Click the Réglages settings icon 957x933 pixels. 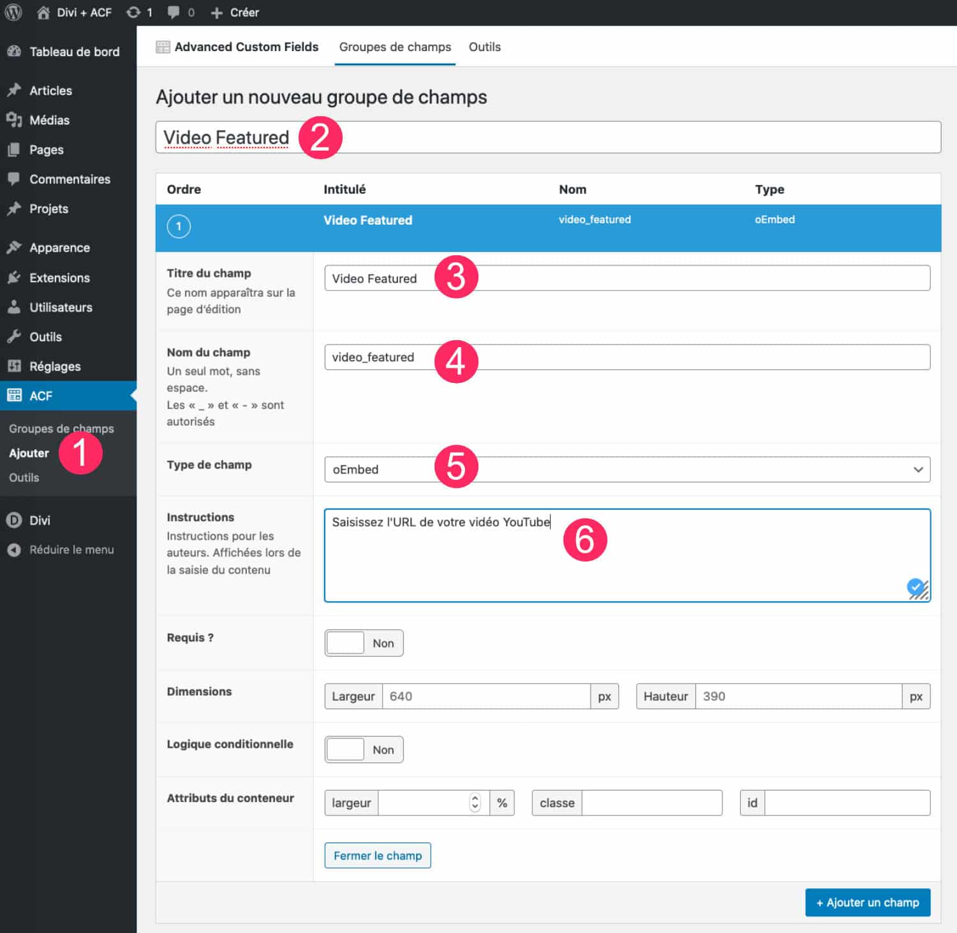14,366
